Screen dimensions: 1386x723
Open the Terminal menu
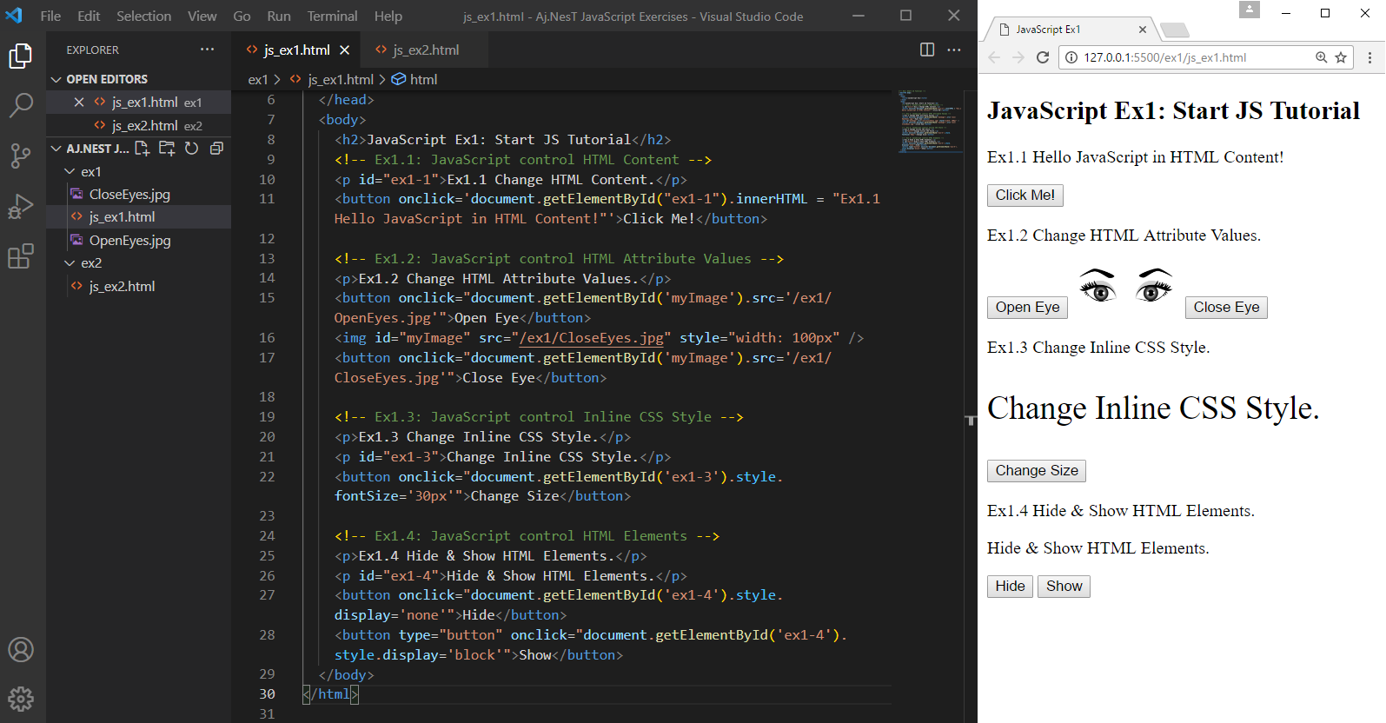(x=331, y=16)
